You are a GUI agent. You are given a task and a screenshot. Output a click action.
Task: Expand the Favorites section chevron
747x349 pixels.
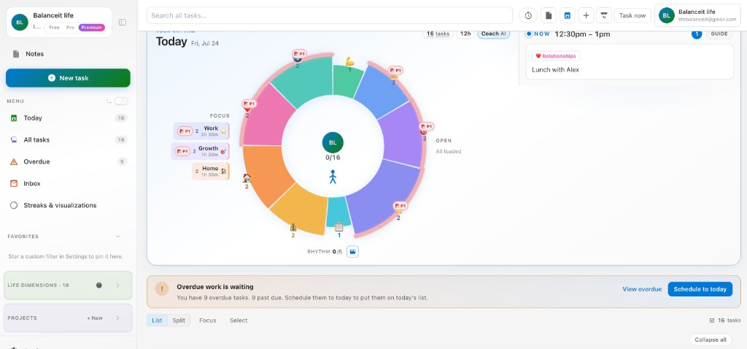click(x=117, y=237)
